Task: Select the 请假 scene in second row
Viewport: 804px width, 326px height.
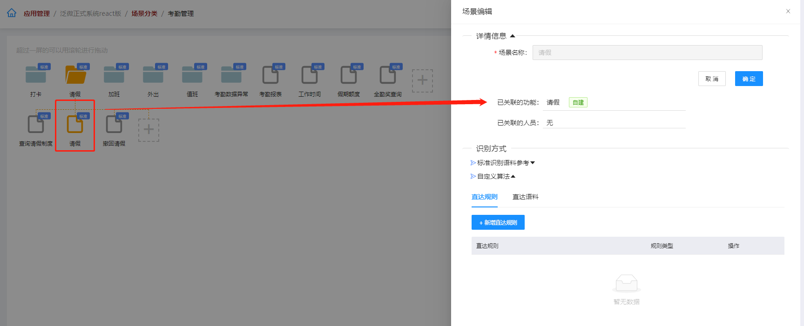Action: [75, 124]
